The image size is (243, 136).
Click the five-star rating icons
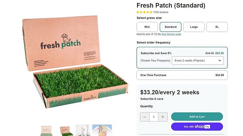144,12
